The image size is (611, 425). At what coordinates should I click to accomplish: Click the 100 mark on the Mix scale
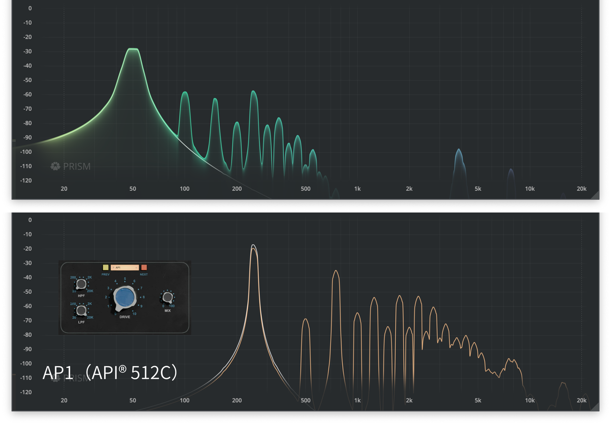click(x=172, y=306)
